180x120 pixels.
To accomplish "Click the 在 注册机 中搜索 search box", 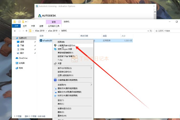I will pos(167,31).
